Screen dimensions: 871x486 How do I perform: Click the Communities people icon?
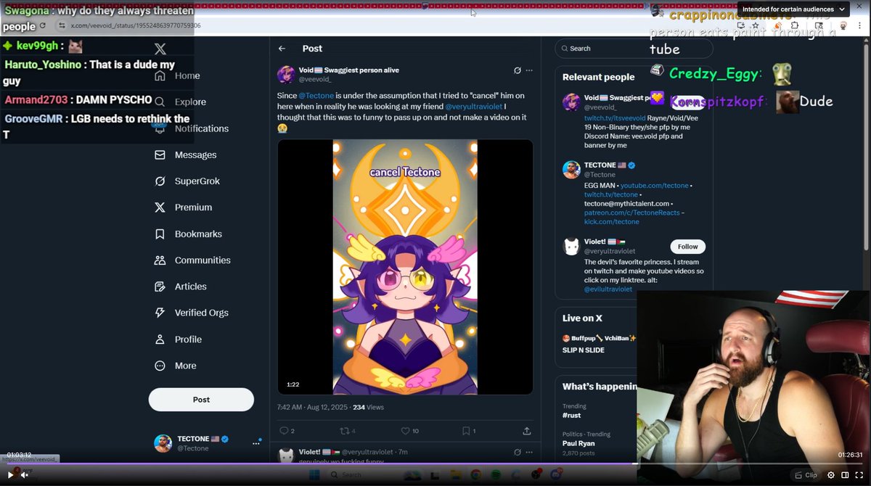pos(160,260)
